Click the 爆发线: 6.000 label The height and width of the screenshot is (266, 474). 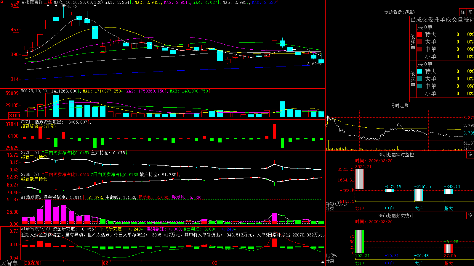tap(187, 197)
